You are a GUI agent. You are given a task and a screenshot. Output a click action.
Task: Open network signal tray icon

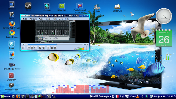[x=123, y=97]
